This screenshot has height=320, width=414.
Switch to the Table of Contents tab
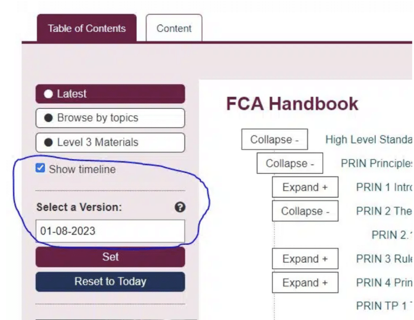click(87, 29)
